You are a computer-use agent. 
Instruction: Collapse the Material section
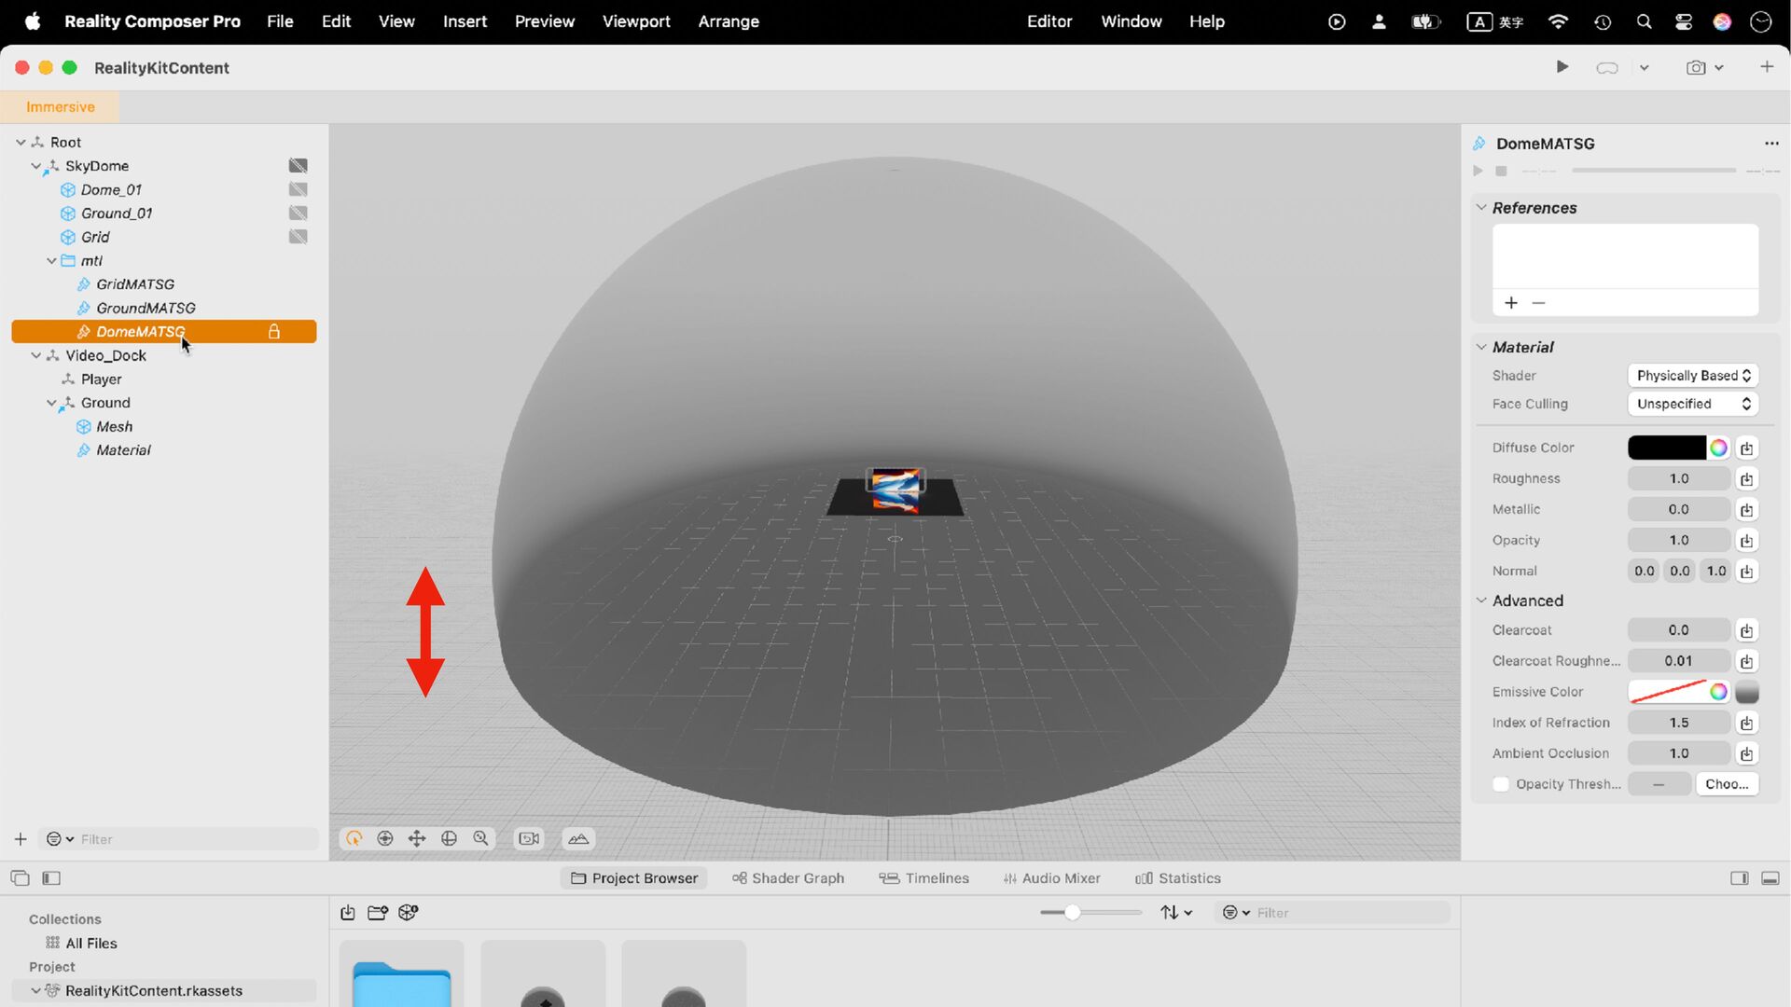tap(1481, 347)
